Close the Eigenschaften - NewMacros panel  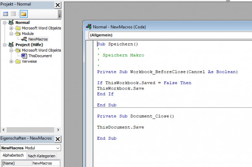(x=58, y=139)
